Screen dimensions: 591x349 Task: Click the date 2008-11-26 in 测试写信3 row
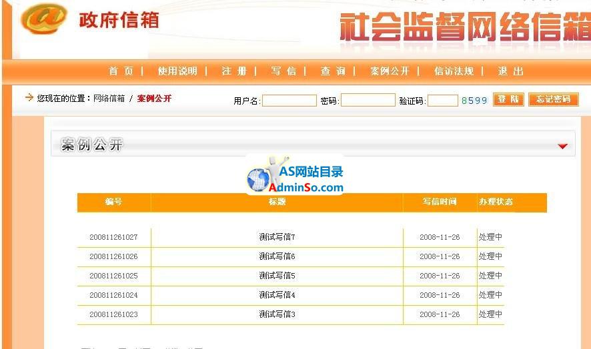[x=440, y=314]
